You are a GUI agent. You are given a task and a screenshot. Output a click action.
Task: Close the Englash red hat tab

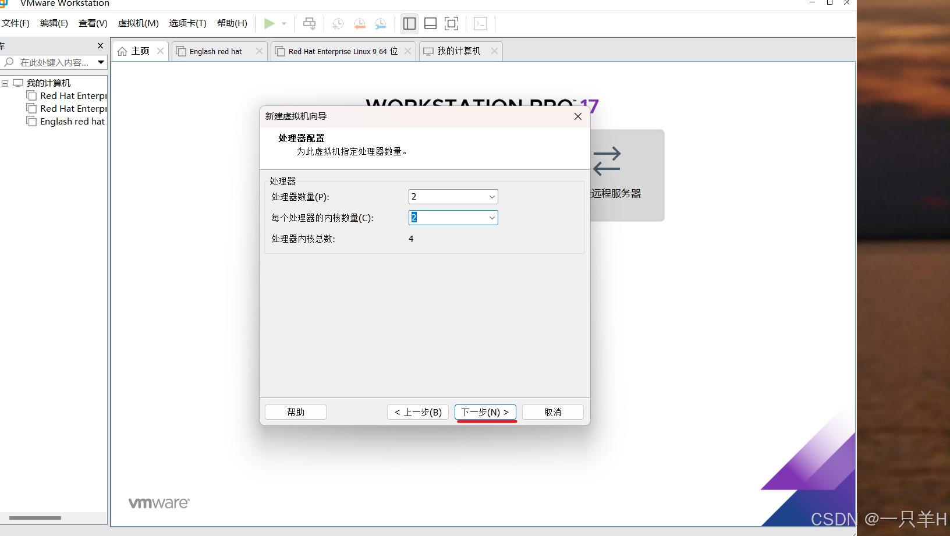pyautogui.click(x=260, y=51)
